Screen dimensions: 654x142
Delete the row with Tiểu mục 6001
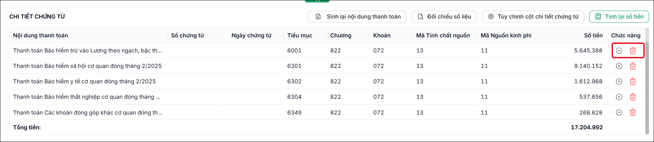coord(633,51)
